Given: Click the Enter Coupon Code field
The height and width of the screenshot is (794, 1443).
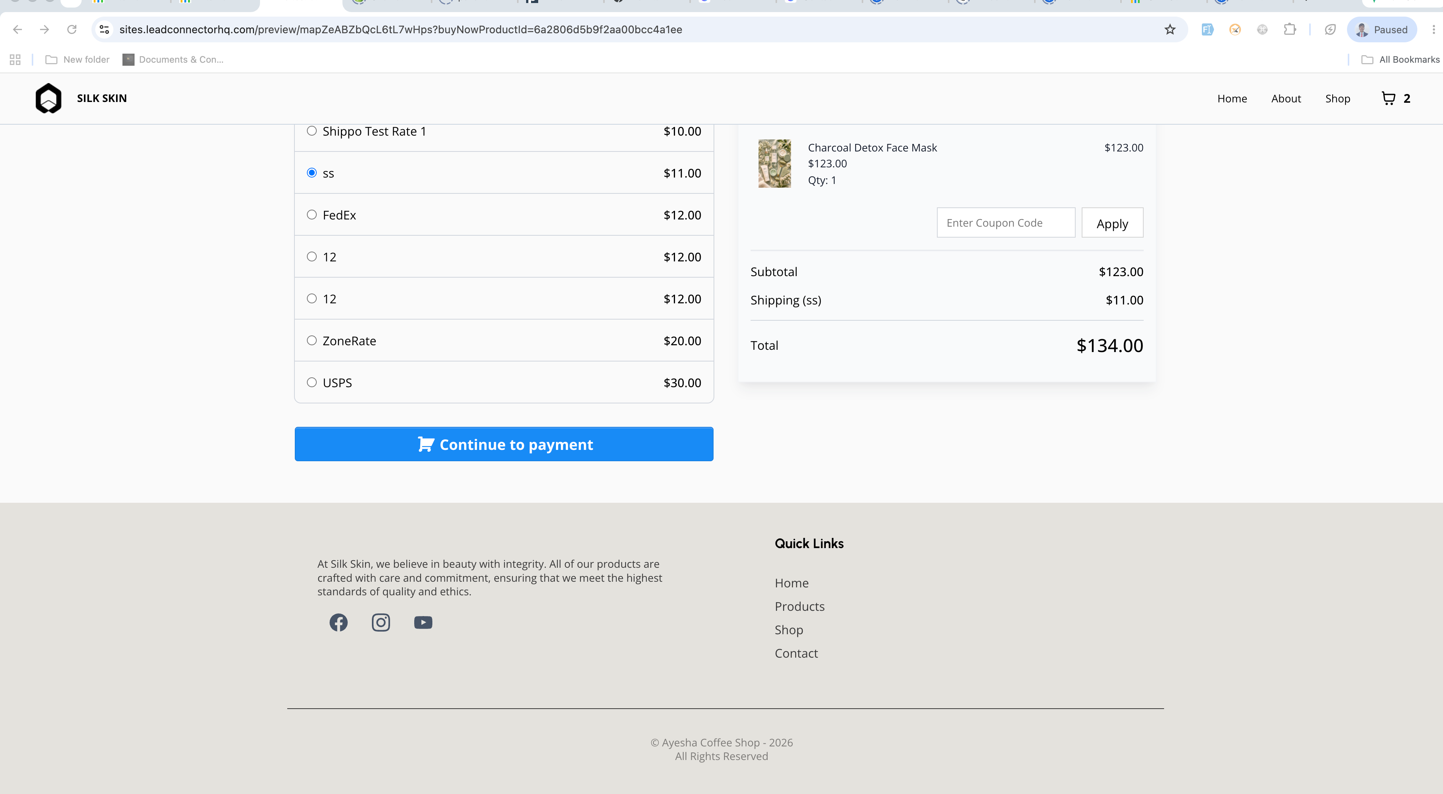Looking at the screenshot, I should click(1006, 223).
